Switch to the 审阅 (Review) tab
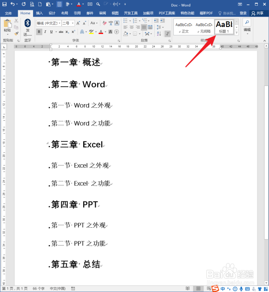 (102, 13)
